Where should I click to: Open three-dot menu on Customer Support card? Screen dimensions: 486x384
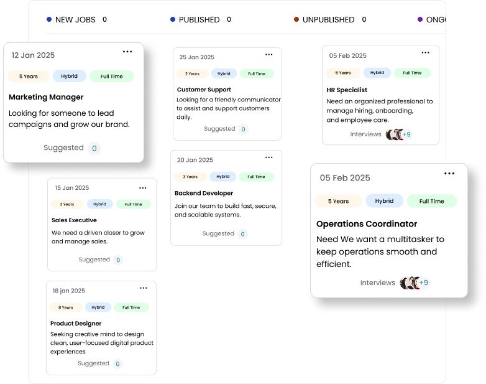coord(269,55)
